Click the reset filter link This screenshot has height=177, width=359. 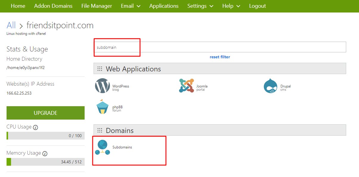(220, 57)
